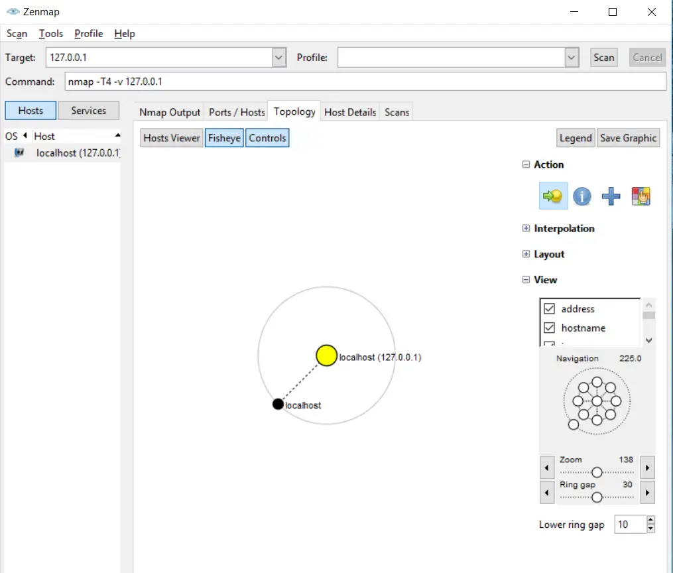Screen dimensions: 673x573
Task: Click the Target input field
Action: pos(159,58)
